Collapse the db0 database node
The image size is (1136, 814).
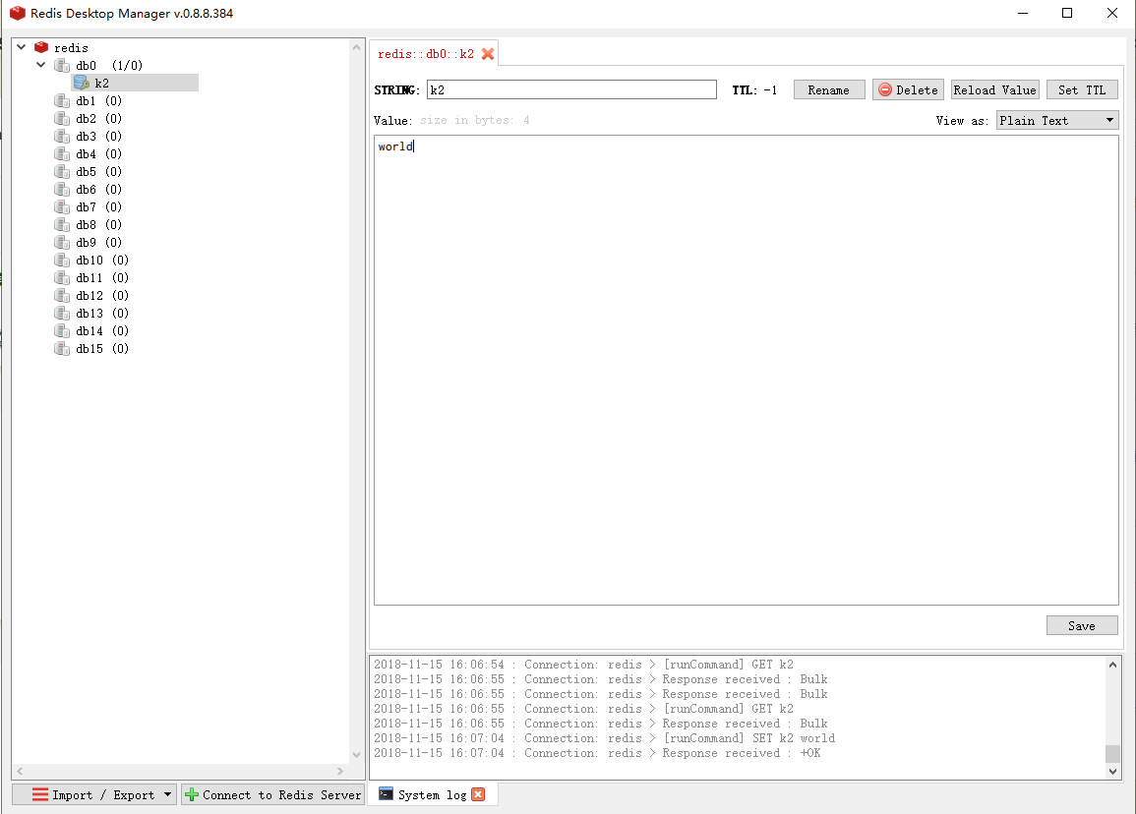[x=41, y=65]
